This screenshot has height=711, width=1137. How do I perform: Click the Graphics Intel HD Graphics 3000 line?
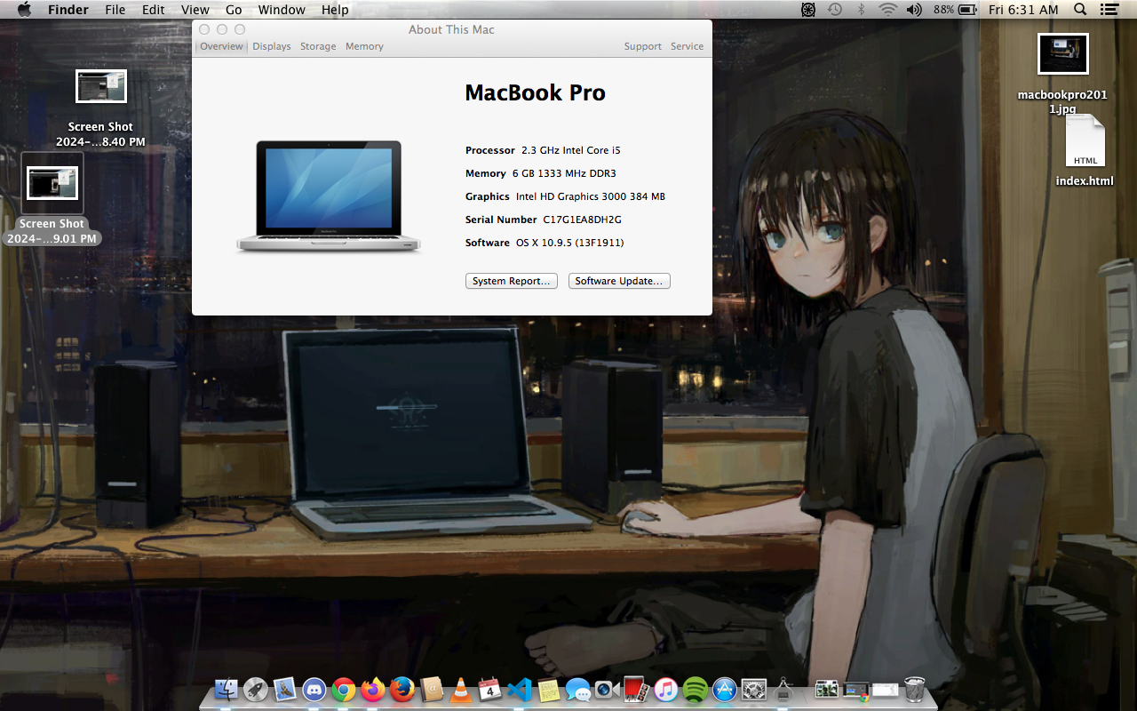[x=565, y=196]
